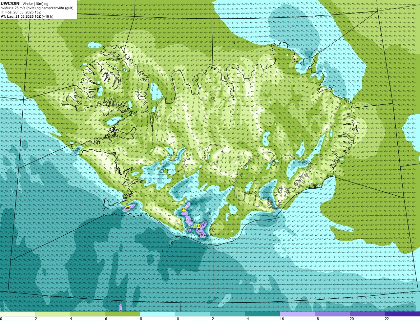Click the legend scale value 8
This screenshot has width=420, height=321.
(141, 319)
